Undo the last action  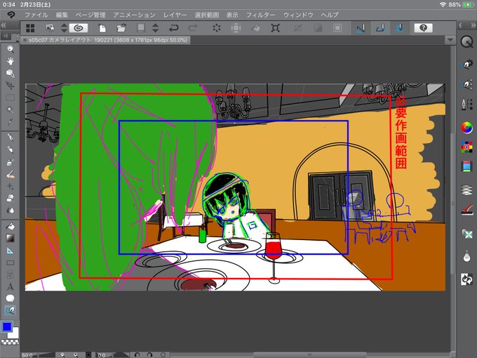point(173,28)
